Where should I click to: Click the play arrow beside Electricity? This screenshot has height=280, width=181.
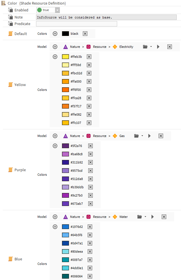[x=158, y=47]
